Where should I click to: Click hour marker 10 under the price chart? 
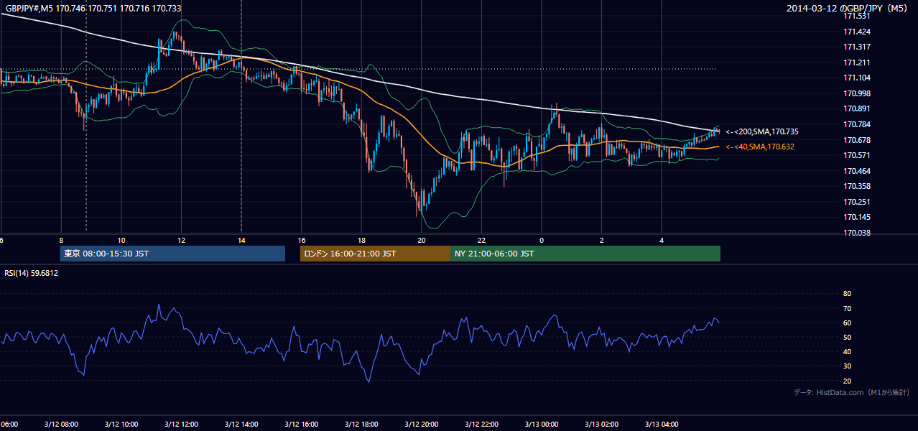(x=121, y=240)
